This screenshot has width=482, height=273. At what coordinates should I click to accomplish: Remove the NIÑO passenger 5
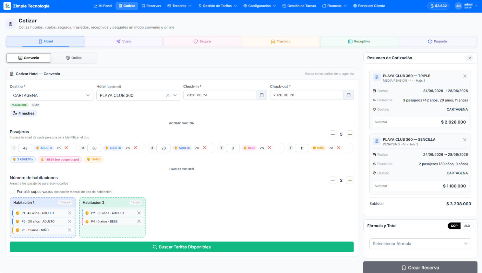(x=339, y=148)
